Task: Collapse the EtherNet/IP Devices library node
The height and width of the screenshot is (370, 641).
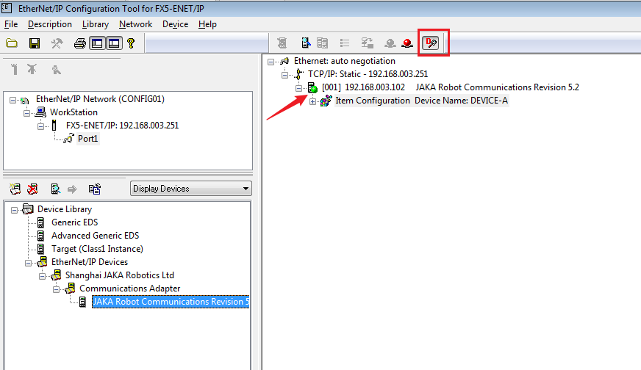Action: 29,262
